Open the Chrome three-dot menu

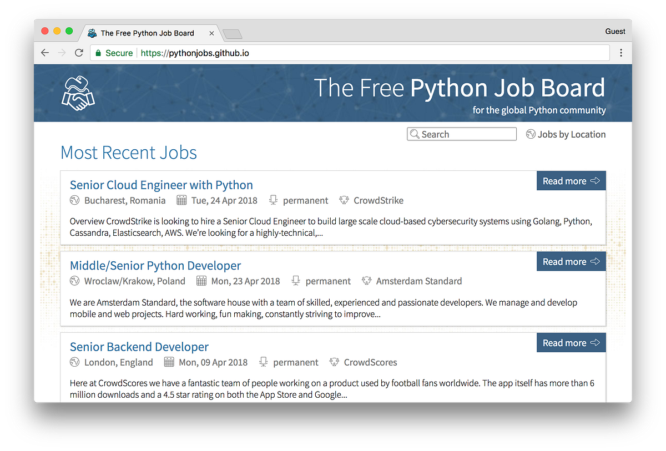(621, 53)
